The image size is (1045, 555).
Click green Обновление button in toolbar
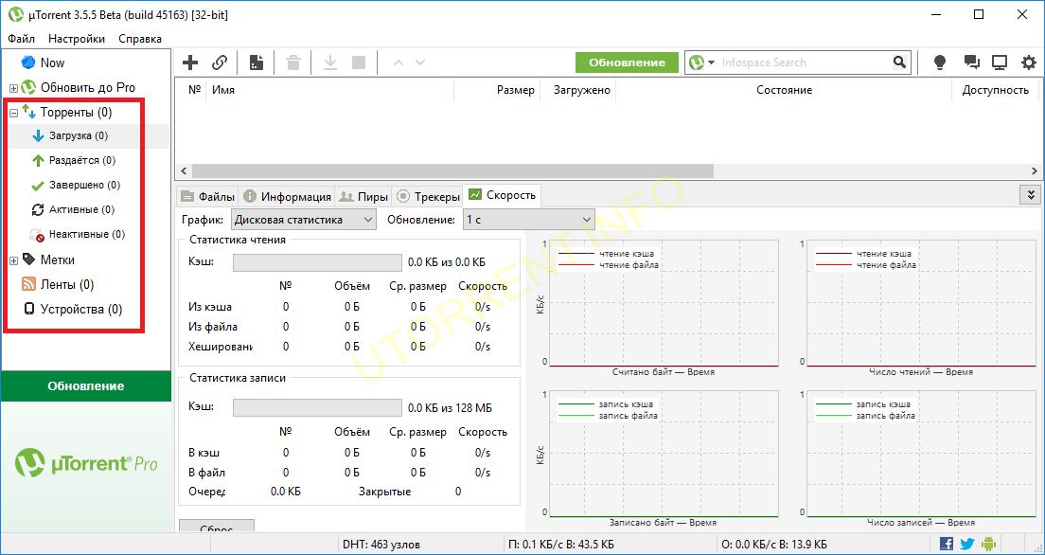coord(628,63)
